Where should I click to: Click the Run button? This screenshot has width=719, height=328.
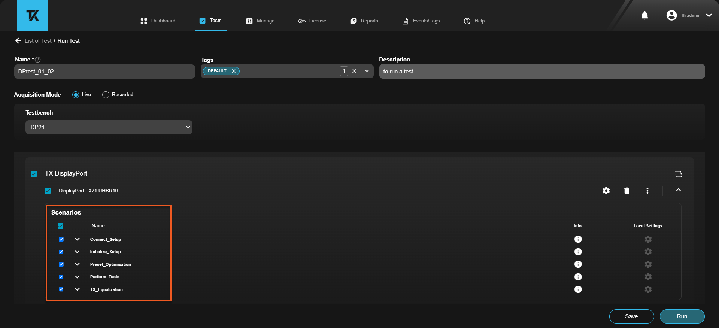[682, 316]
